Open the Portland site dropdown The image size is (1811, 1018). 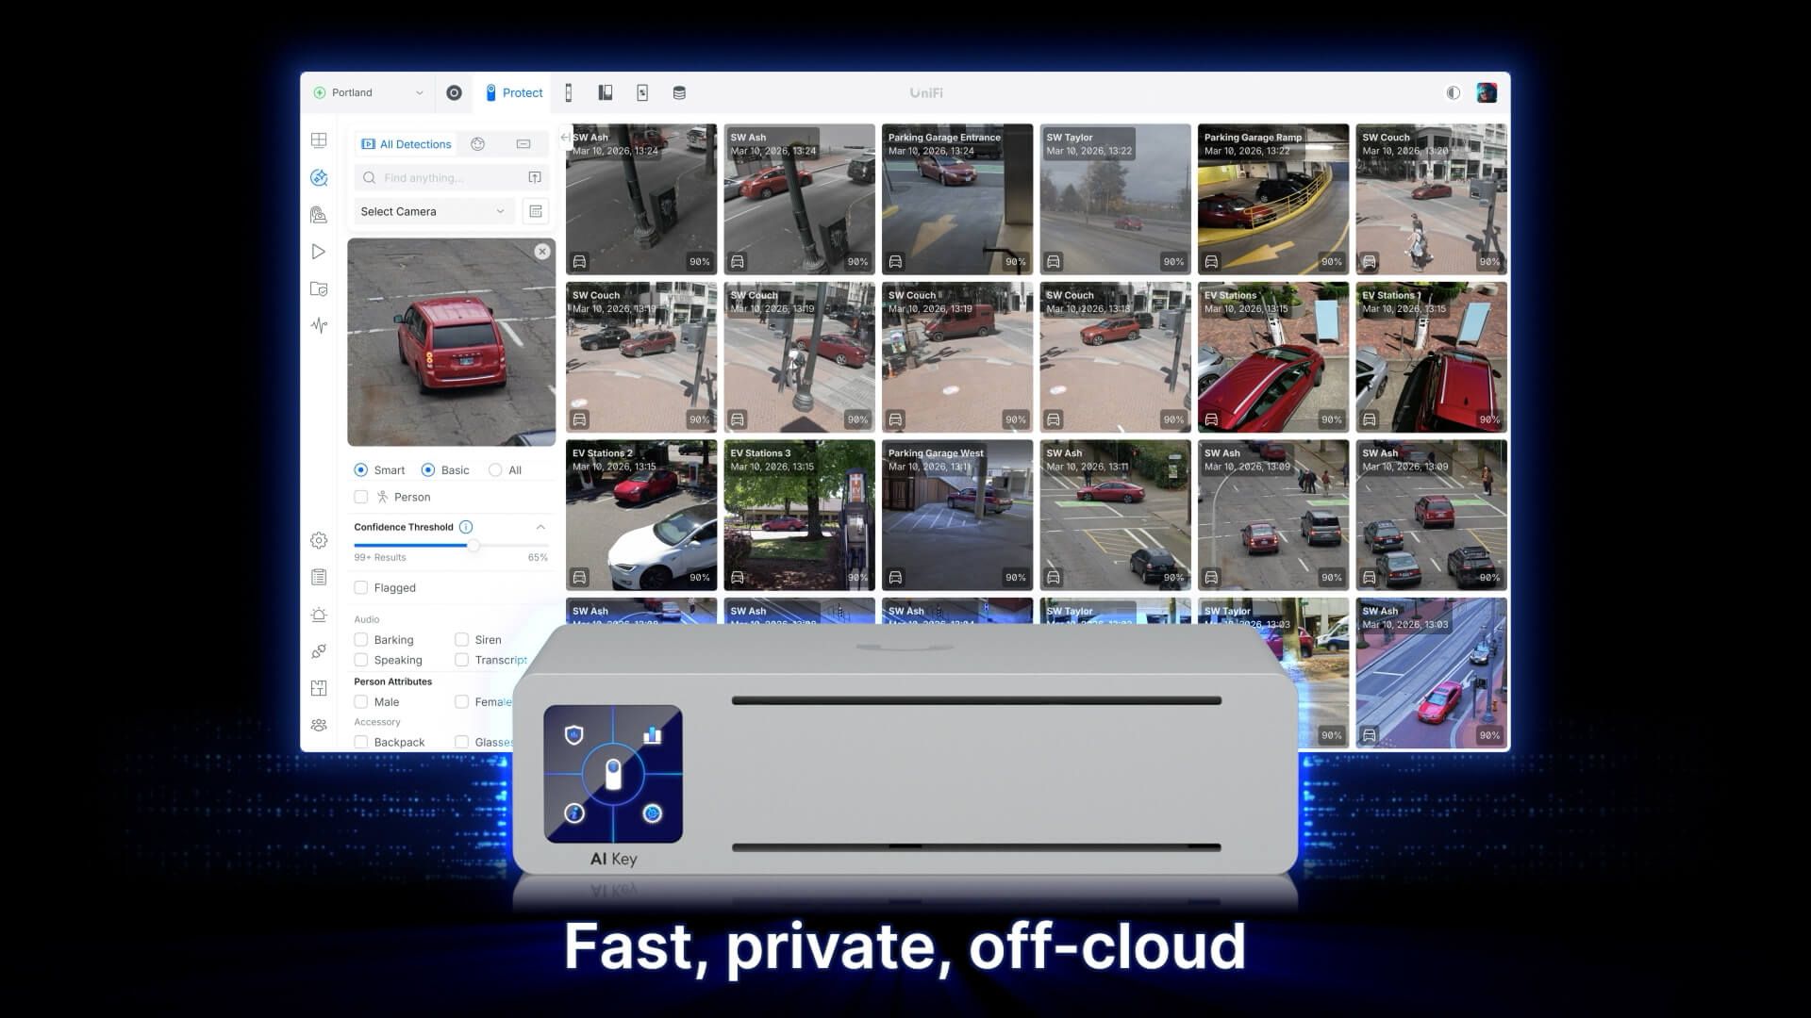[x=369, y=92]
